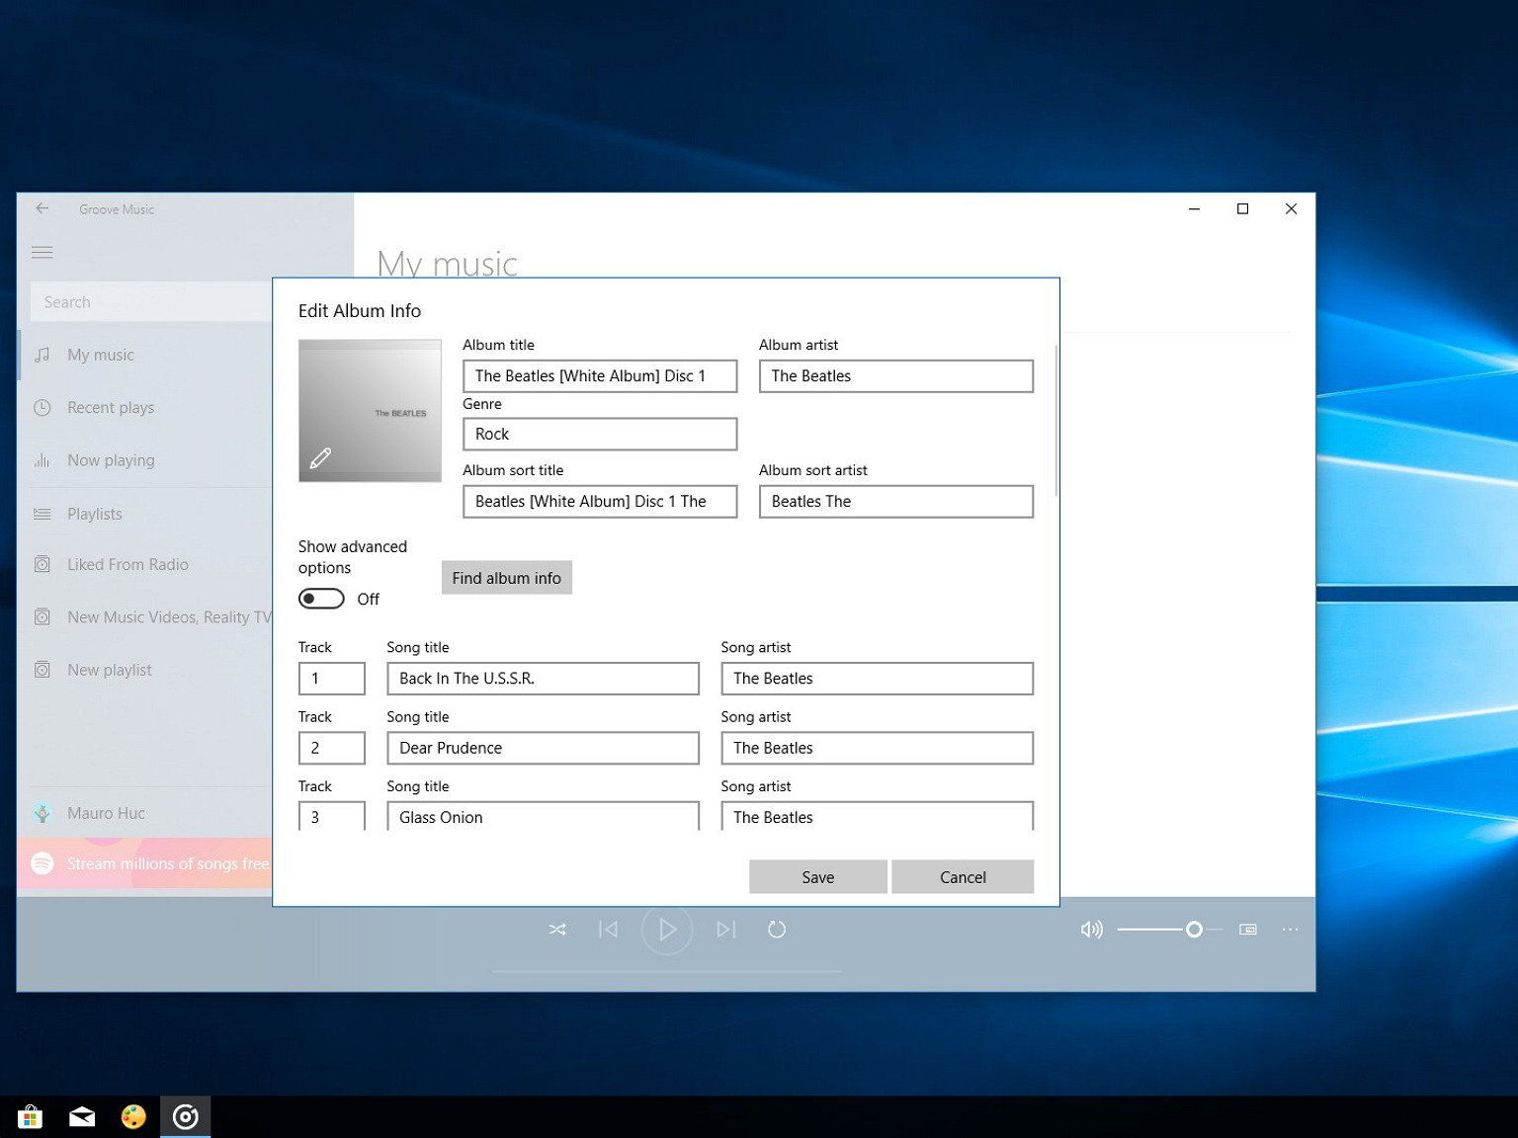This screenshot has width=1518, height=1138.
Task: Toggle the repeat icon
Action: (x=777, y=930)
